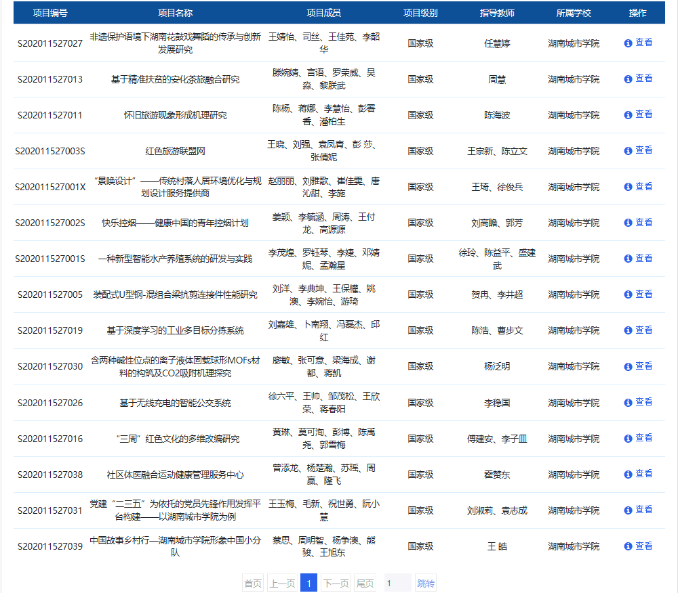View details of project S202011527001S

pyautogui.click(x=643, y=258)
